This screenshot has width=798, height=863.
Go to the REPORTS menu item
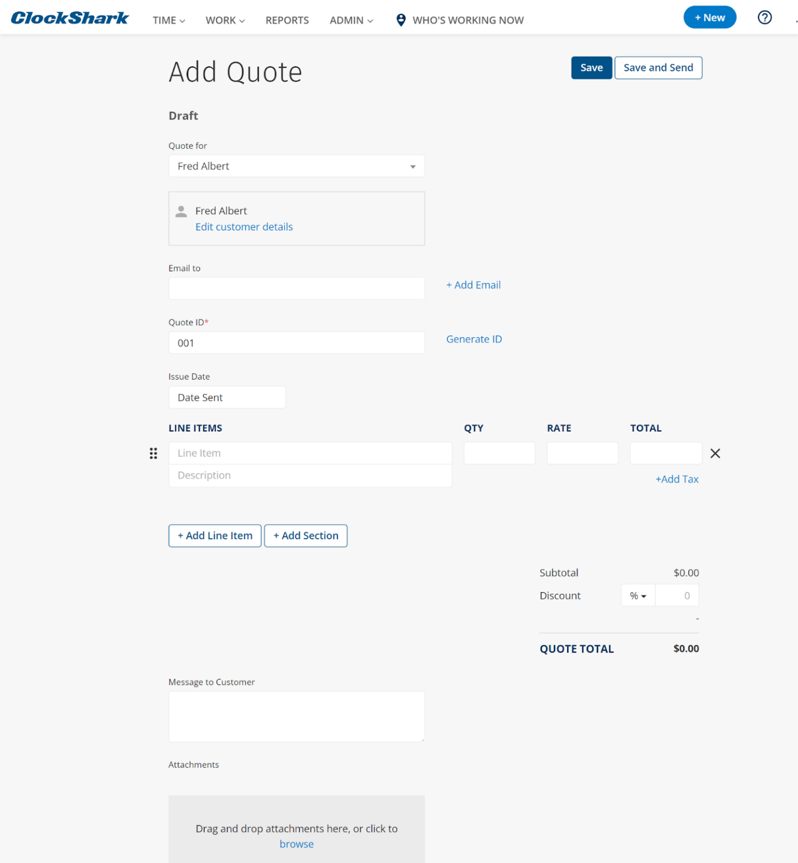287,20
